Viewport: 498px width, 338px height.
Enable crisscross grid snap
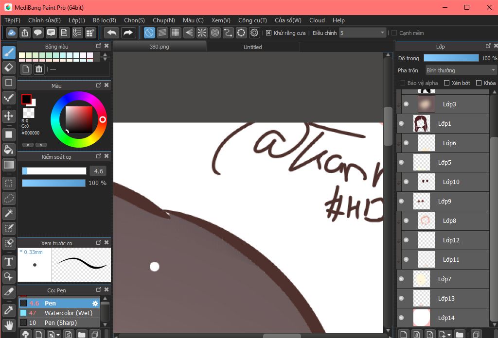(x=175, y=33)
